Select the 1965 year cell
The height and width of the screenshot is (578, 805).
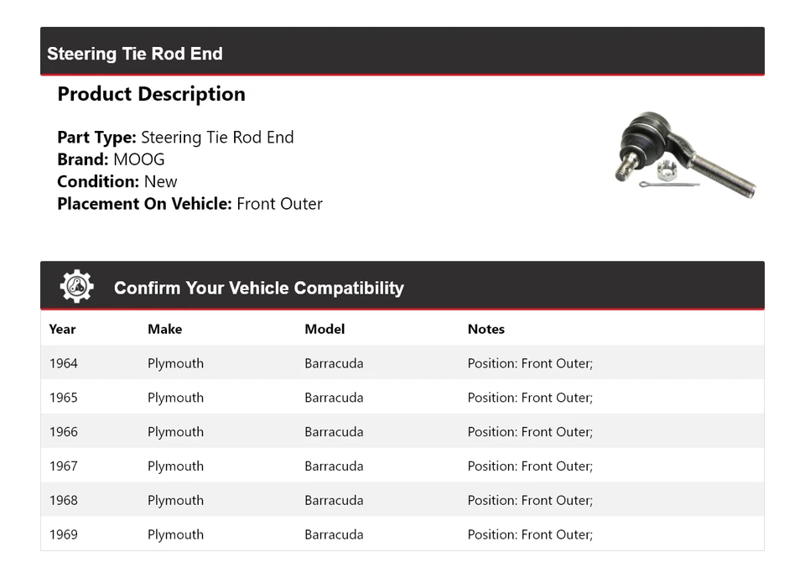click(63, 398)
